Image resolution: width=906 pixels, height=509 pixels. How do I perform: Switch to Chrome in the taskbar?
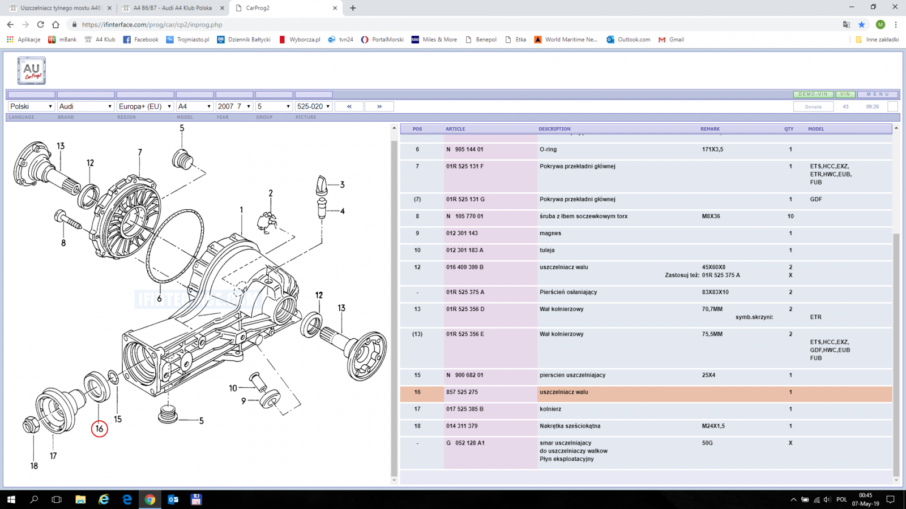click(150, 499)
